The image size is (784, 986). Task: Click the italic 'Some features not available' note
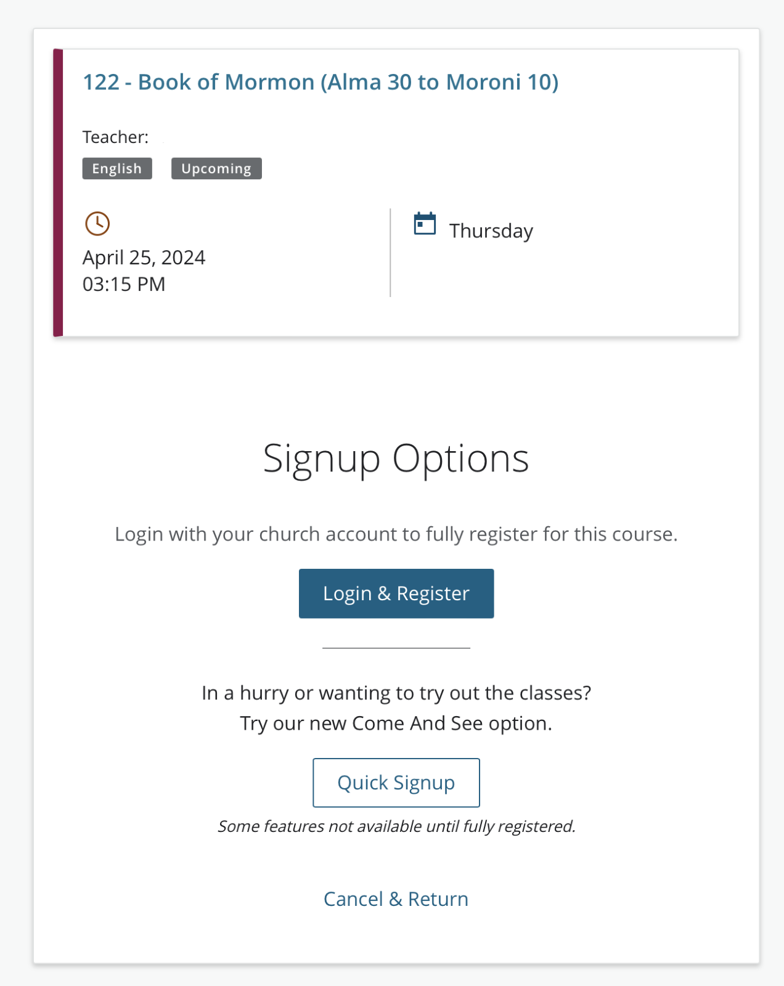396,826
